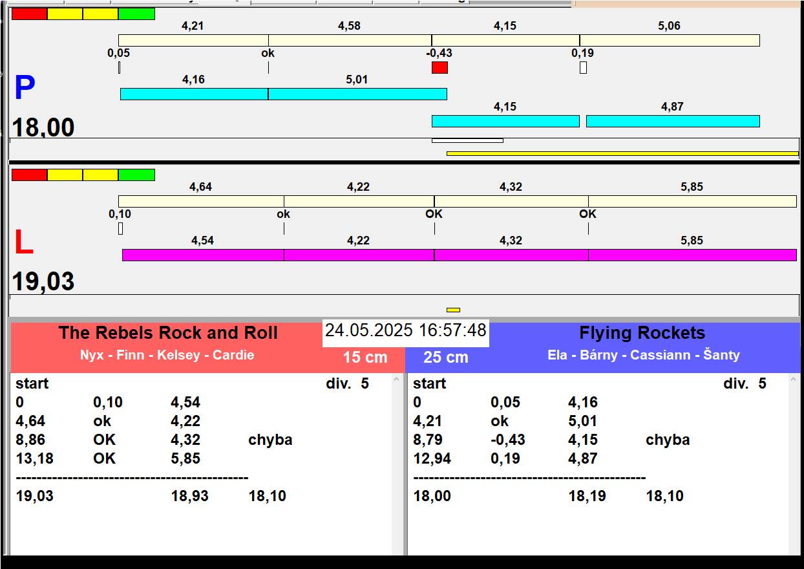This screenshot has height=569, width=804.
Task: Select the magenta bar labeled 4,22
Action: pos(359,255)
